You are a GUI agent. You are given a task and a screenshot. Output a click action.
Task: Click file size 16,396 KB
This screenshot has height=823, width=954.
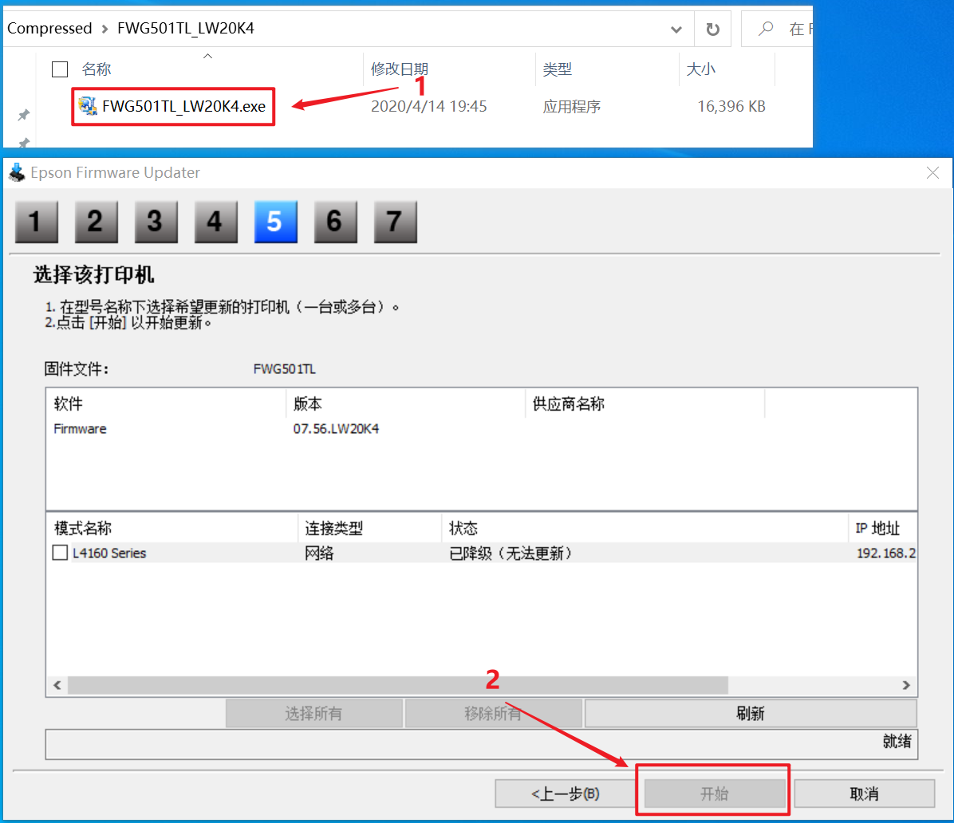(x=731, y=106)
